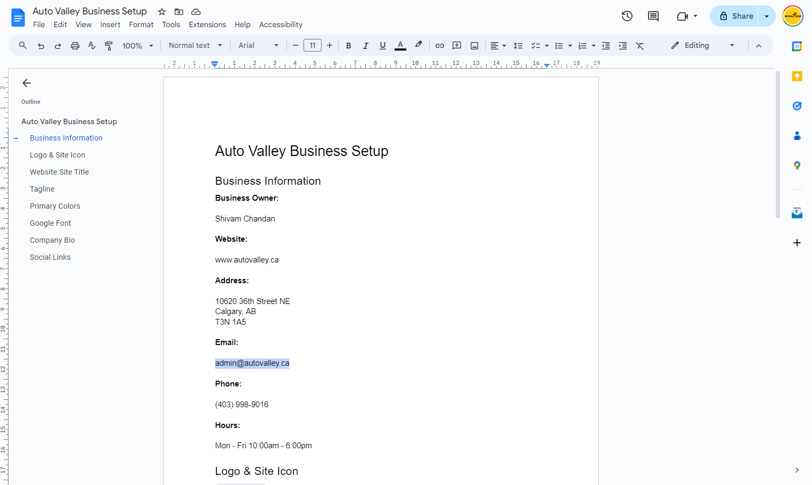Insert a link
Screen dimensions: 812x485
click(440, 46)
